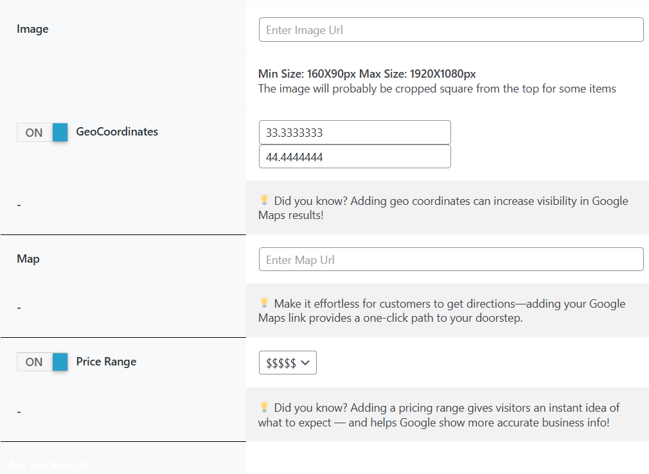
Task: Click the lightbulb icon beside geo coordinates tip
Action: (264, 200)
